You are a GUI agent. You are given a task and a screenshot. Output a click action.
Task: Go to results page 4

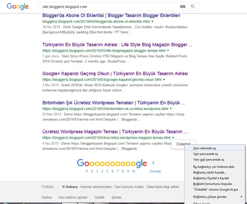102,171
